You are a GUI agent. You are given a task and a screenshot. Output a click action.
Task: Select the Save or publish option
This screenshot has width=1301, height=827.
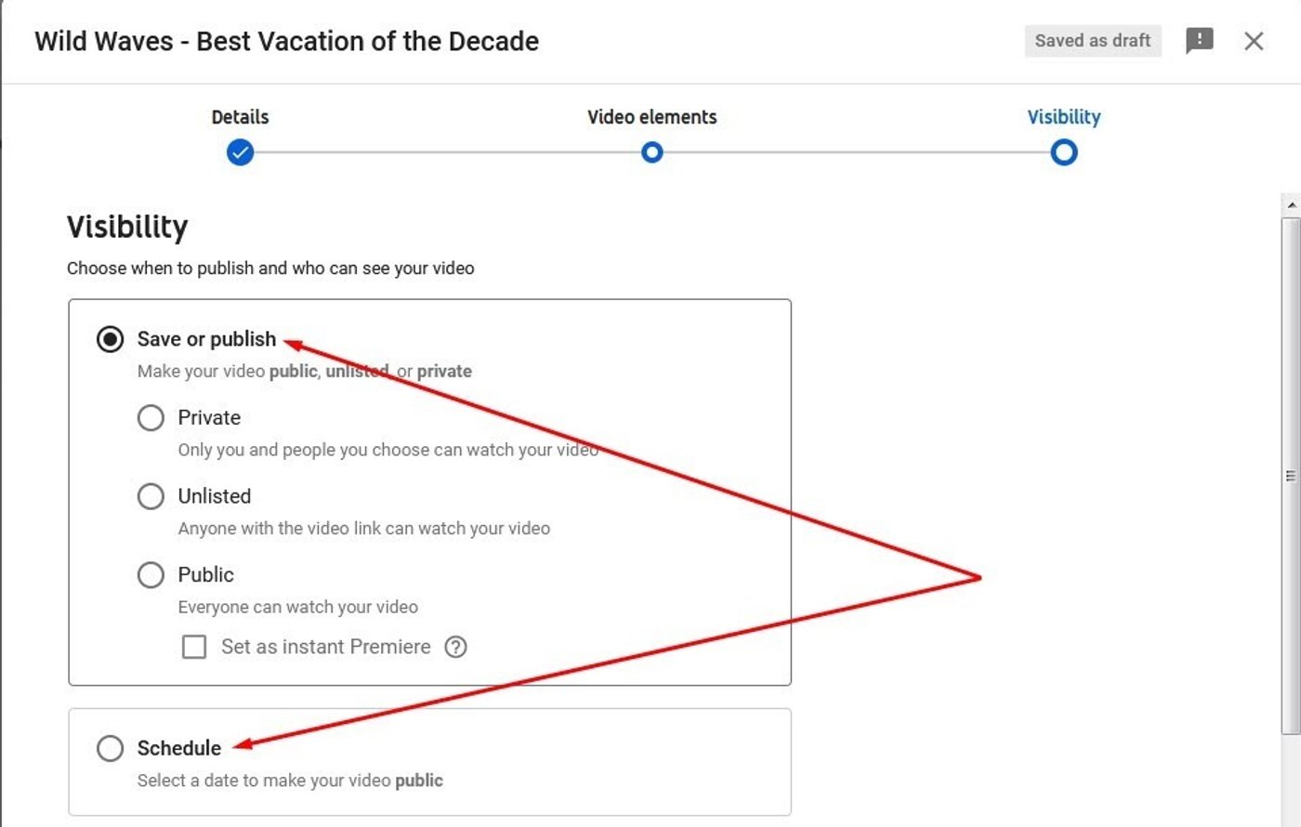tap(111, 339)
